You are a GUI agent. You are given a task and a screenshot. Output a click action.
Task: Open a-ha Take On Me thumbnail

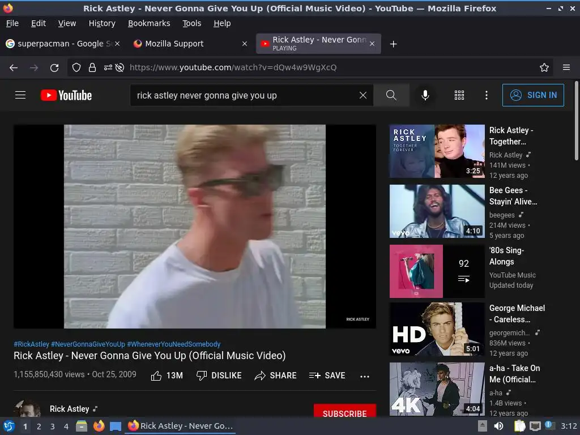pyautogui.click(x=437, y=389)
